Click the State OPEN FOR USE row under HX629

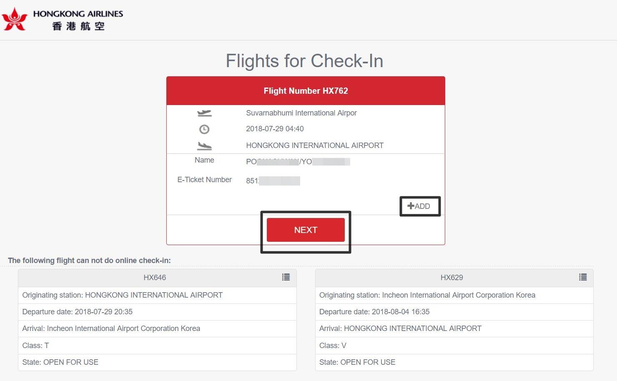click(454, 362)
